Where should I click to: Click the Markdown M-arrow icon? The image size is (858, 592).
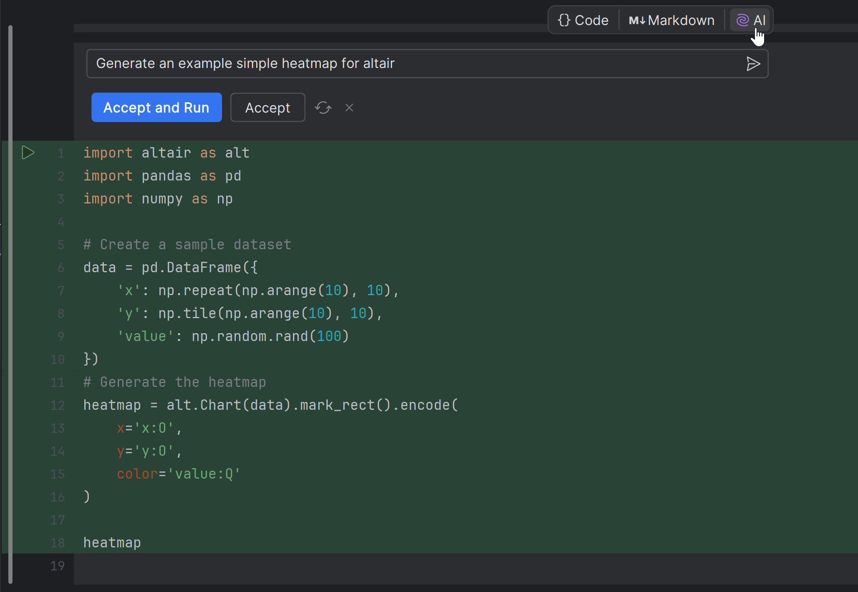[637, 20]
